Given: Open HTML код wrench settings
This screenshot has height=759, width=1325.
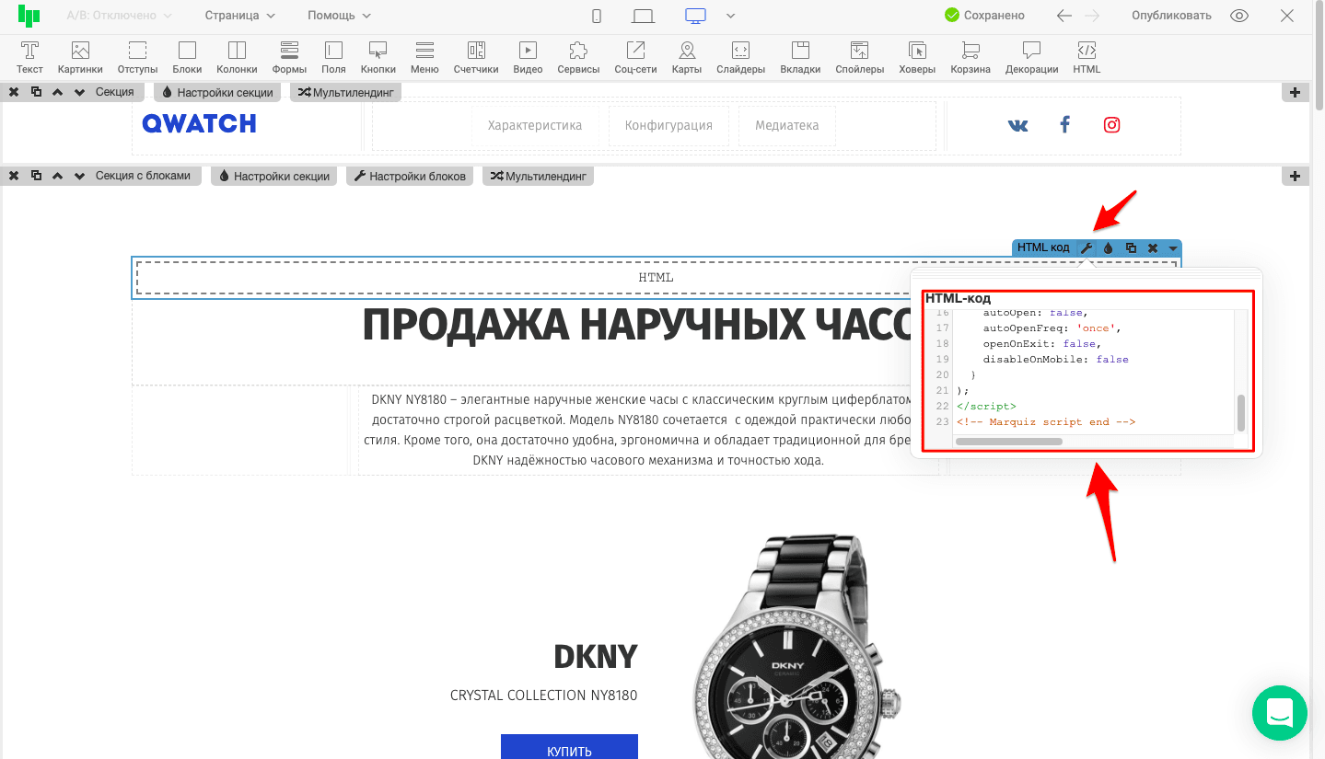Looking at the screenshot, I should click(x=1087, y=248).
